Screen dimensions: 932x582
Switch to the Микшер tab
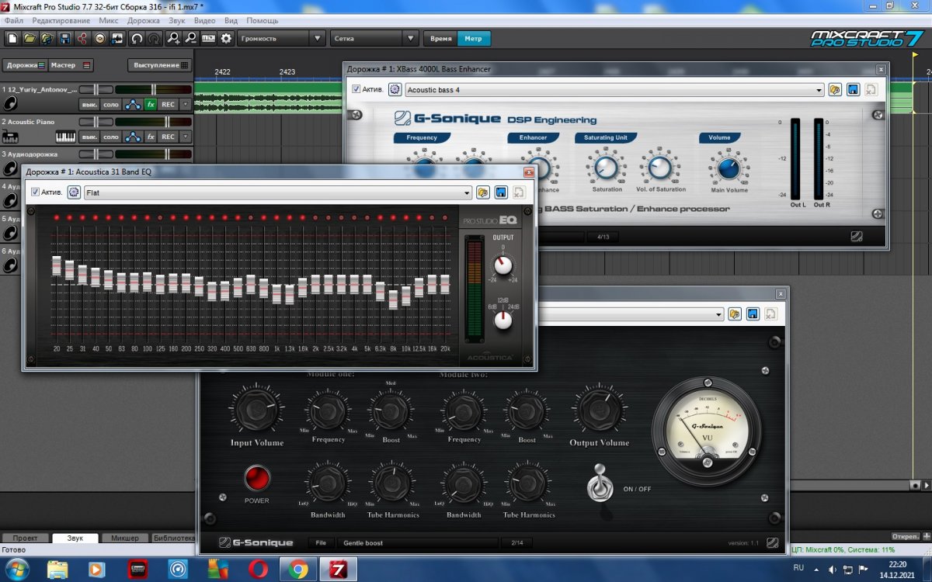point(125,538)
